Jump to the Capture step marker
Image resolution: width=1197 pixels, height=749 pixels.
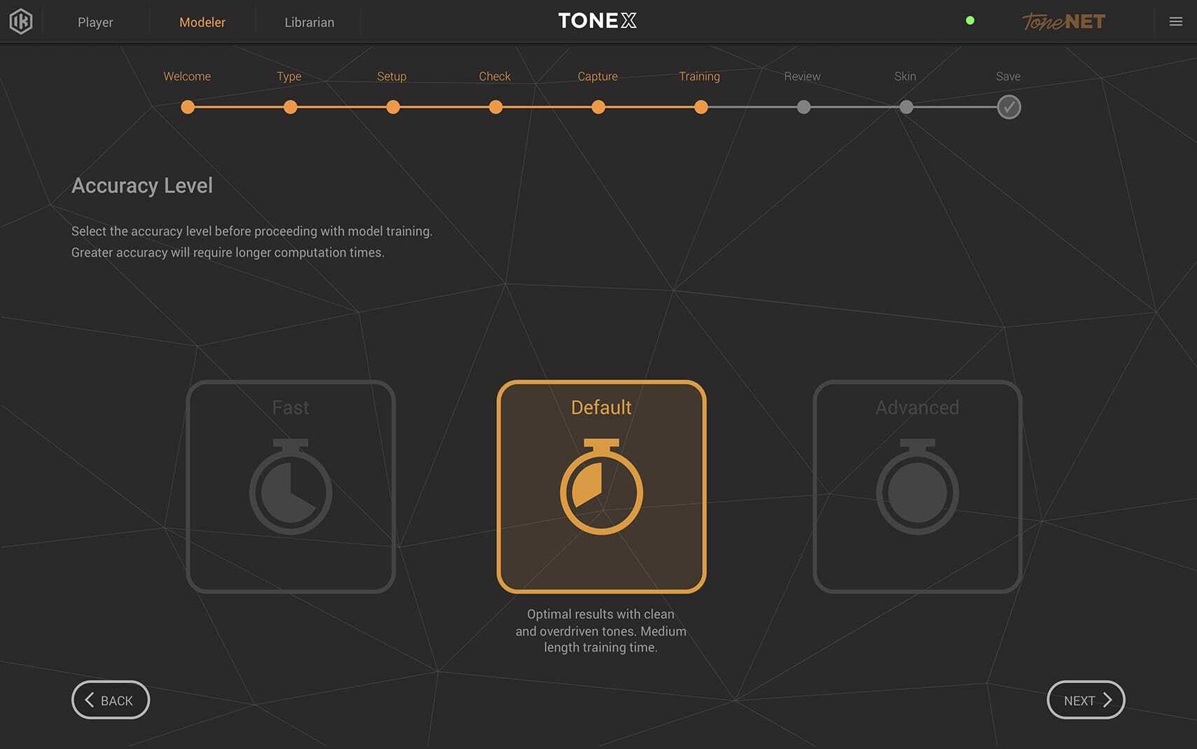pyautogui.click(x=598, y=107)
